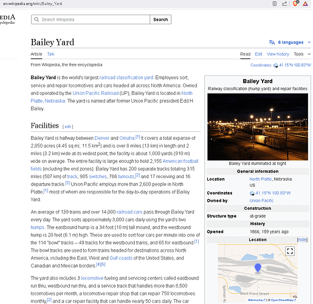Open Union Pacific link in infobox
The image size is (313, 304).
tap(261, 201)
